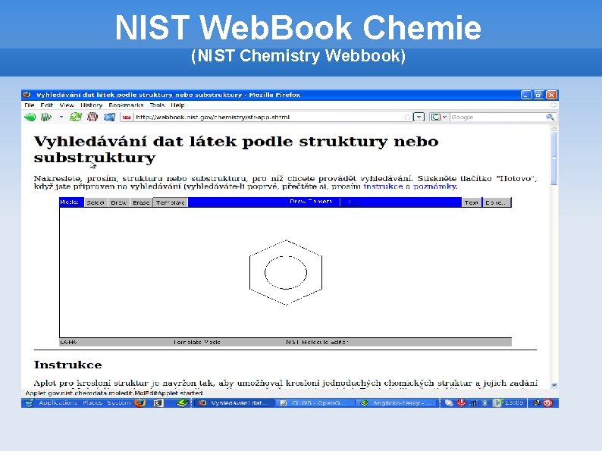
Task: Open the Places panel menu
Action: click(x=92, y=402)
